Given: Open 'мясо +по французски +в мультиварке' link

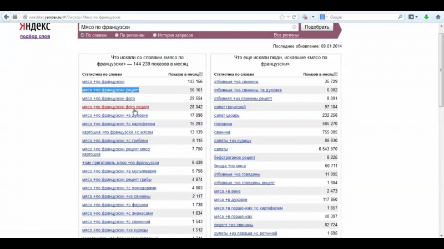Looking at the screenshot, I should 119,171.
